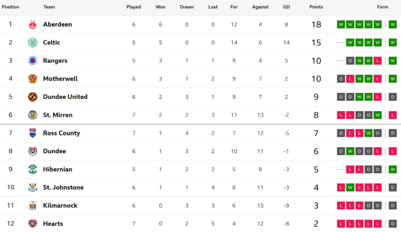Click the Hibernian club crest icon
This screenshot has height=232, width=401.
coord(32,169)
